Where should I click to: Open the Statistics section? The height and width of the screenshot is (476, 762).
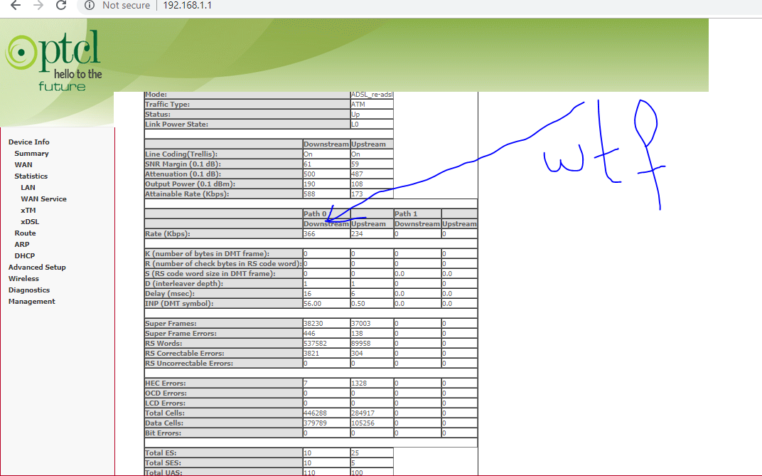(x=31, y=176)
